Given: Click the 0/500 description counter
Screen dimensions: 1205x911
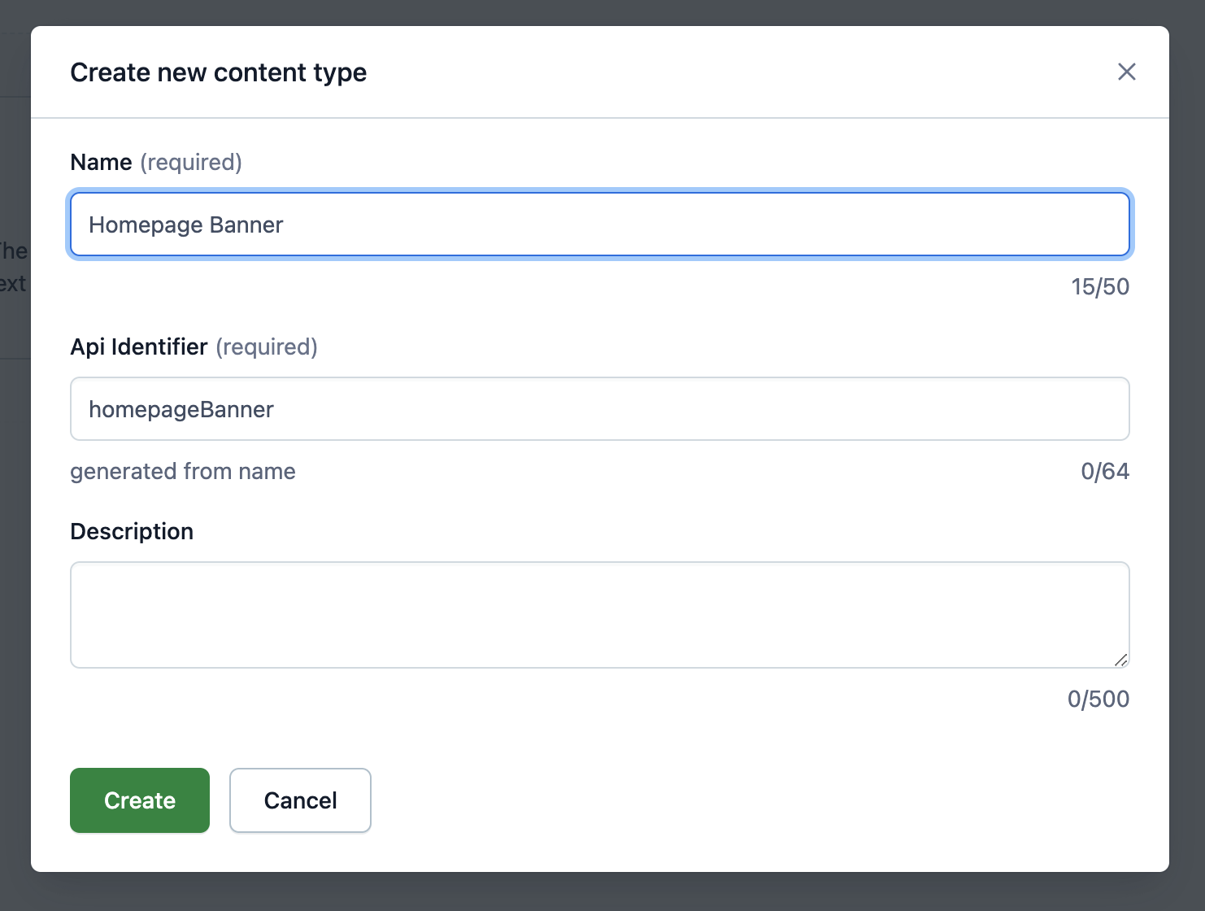Looking at the screenshot, I should 1098,700.
